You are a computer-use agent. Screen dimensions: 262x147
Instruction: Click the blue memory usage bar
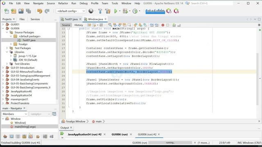(155, 11)
